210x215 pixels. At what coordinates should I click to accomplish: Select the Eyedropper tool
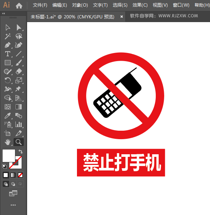(8, 116)
